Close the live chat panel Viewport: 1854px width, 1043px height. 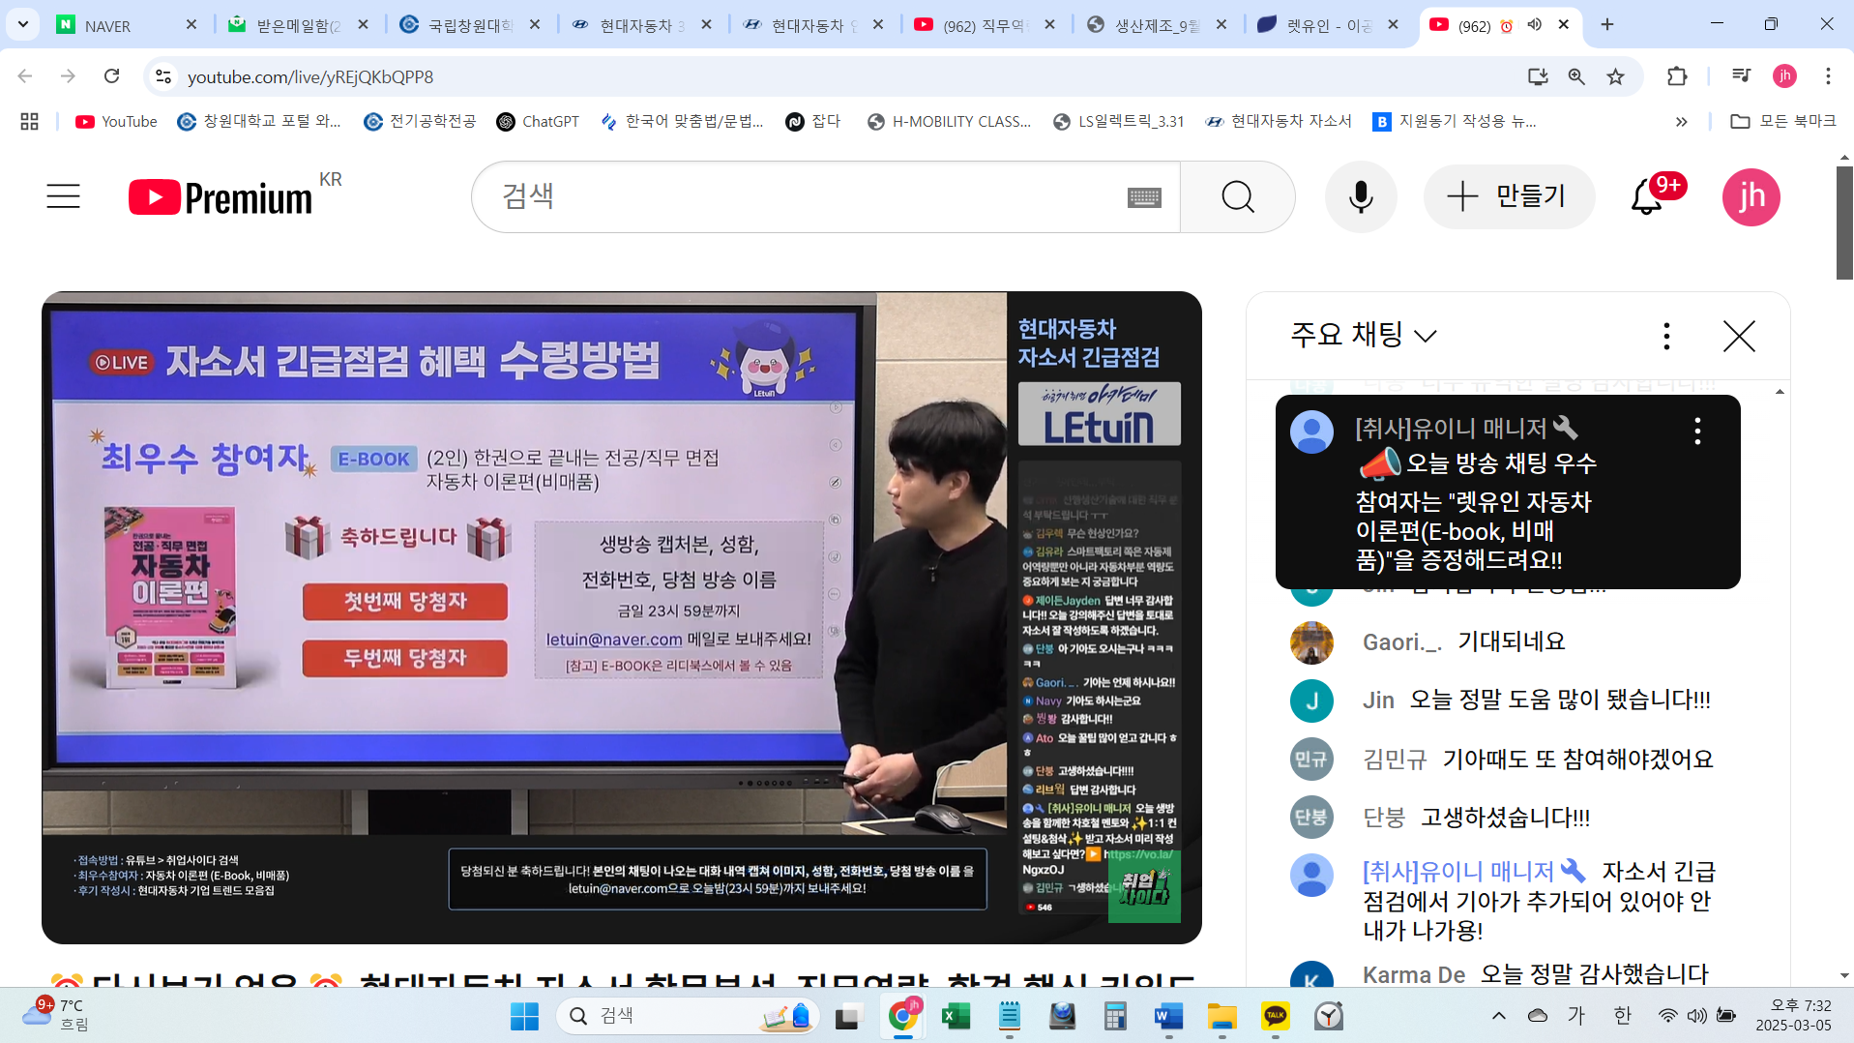(x=1739, y=336)
